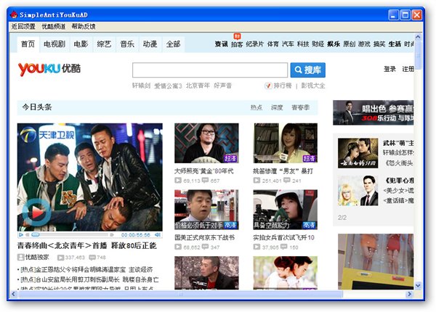Click the horizontal scrollbar right arrow
This screenshot has height=312, width=436.
[409, 294]
